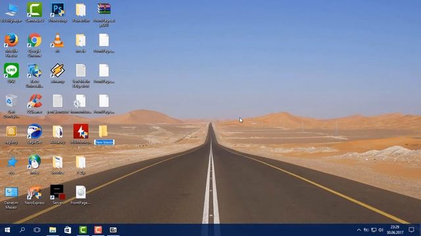This screenshot has height=236, width=421.
Task: Open the black Server shortcut
Action: (x=57, y=192)
